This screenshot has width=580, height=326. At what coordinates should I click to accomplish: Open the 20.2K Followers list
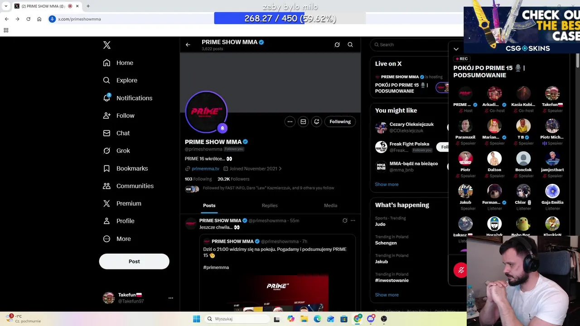[x=233, y=179]
